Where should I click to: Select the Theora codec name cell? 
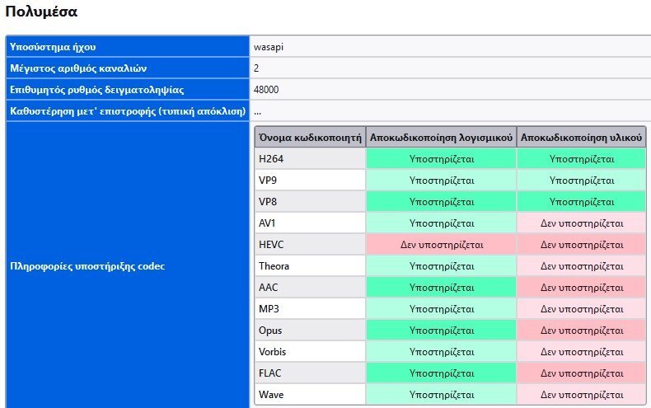click(310, 266)
